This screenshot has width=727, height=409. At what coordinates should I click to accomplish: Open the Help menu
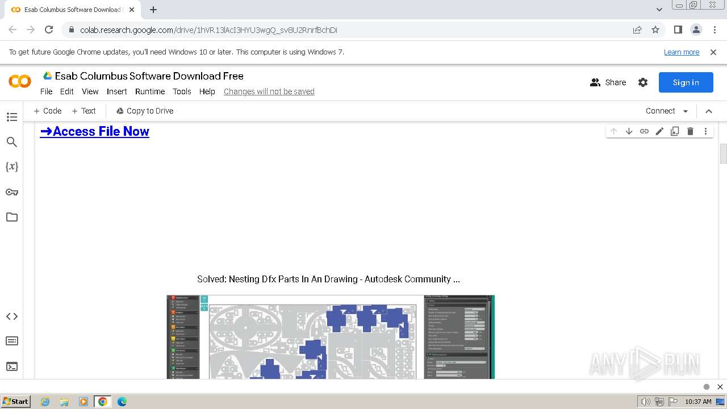pyautogui.click(x=207, y=91)
